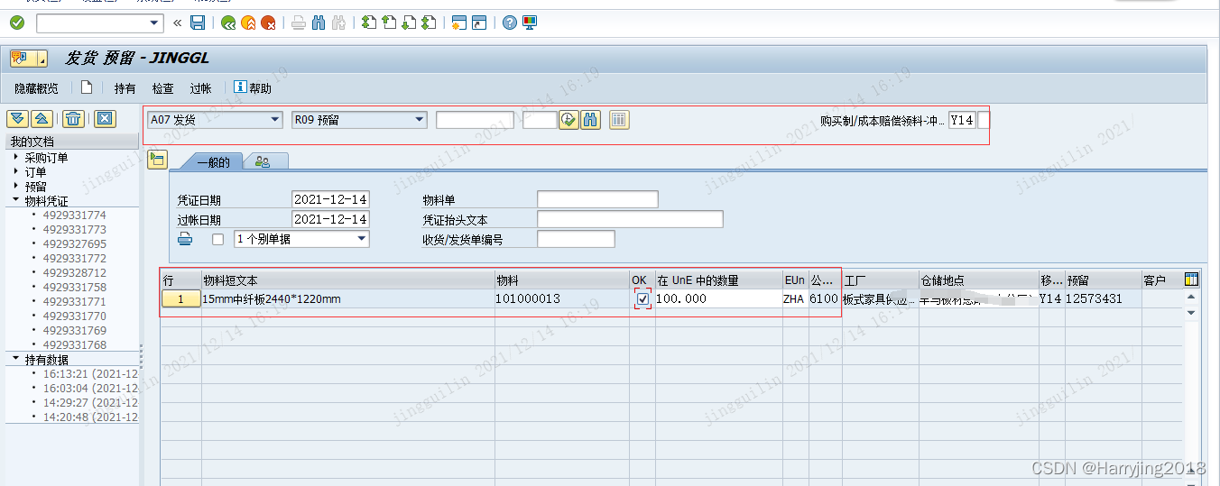Open held data entry 16:13:21
This screenshot has height=486, width=1220.
click(90, 373)
